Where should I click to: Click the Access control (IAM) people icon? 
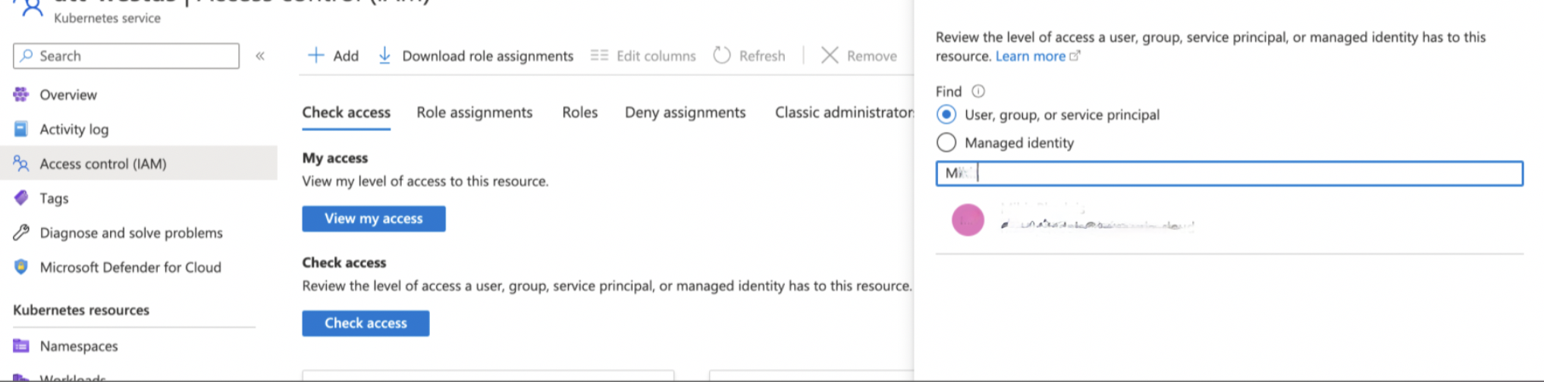[21, 163]
